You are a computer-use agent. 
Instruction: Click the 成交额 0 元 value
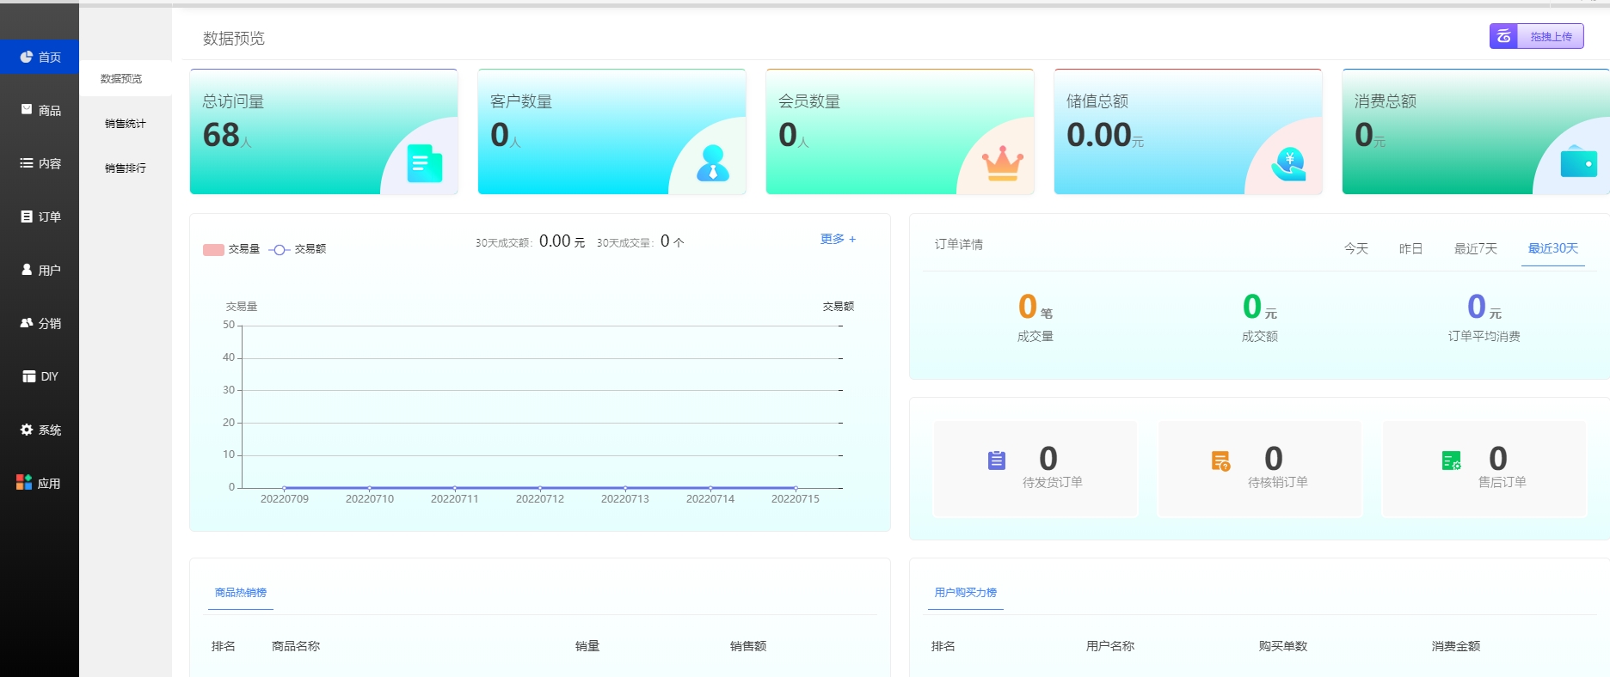[1260, 307]
